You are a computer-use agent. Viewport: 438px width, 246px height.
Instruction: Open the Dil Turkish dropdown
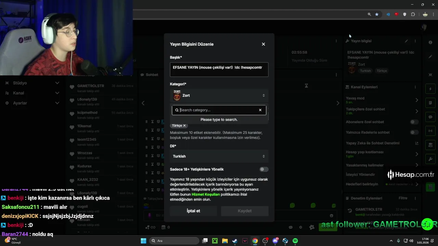219,156
